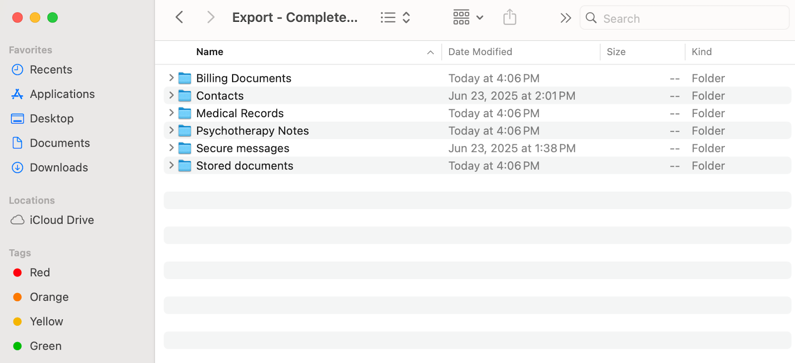This screenshot has width=795, height=363.
Task: Zoom the window with green button
Action: click(52, 17)
